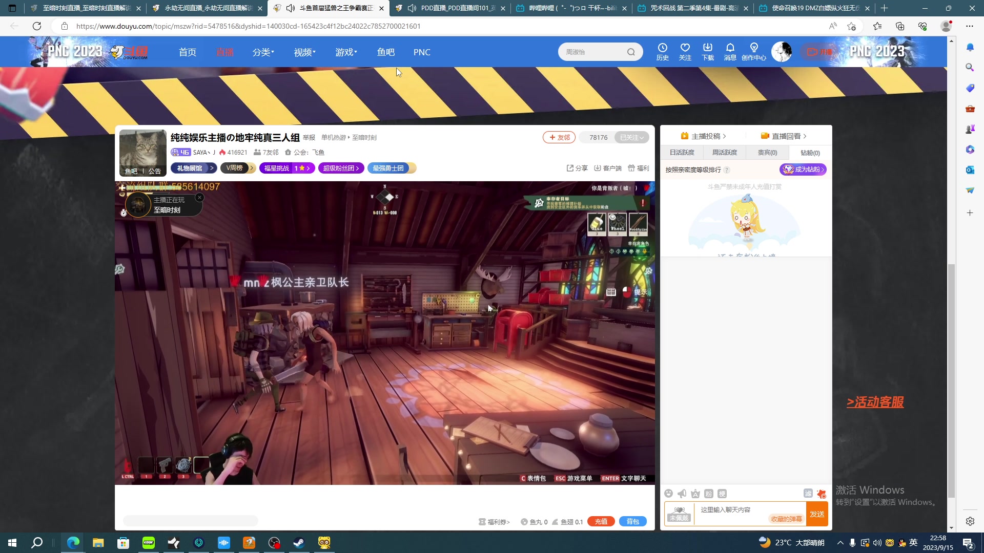This screenshot has width=984, height=553.
Task: Open 创作中心 lightbulb icon
Action: click(754, 52)
